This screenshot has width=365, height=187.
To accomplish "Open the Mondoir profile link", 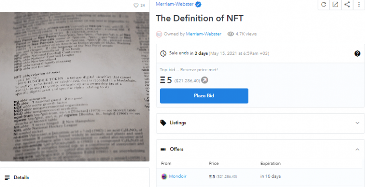I will coord(178,176).
